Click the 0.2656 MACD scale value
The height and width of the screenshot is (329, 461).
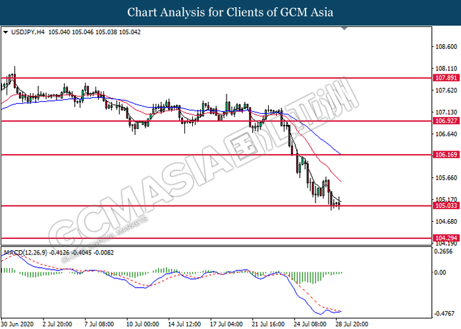coord(444,251)
